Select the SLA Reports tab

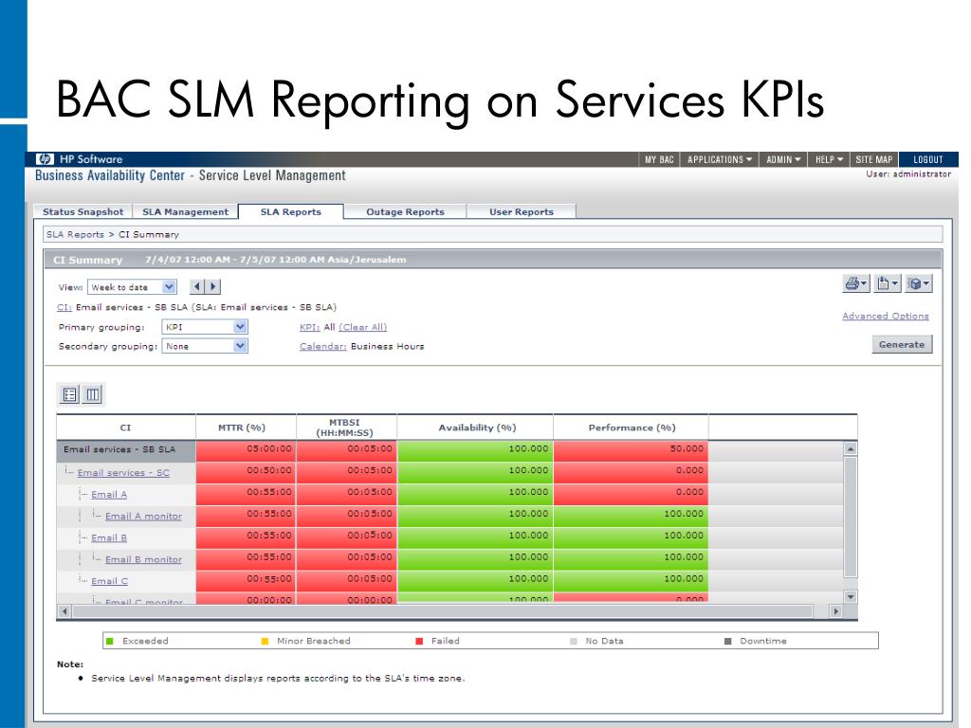(x=290, y=211)
